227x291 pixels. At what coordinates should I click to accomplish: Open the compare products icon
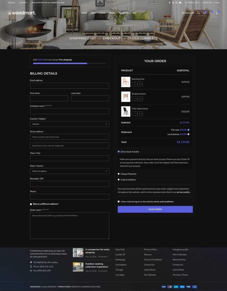coord(204,13)
